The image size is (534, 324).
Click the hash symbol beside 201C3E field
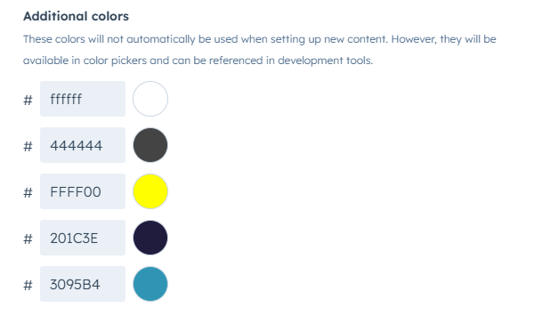pos(28,239)
